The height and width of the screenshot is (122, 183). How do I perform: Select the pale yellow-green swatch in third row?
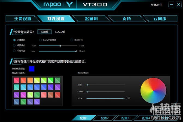tap(30, 95)
